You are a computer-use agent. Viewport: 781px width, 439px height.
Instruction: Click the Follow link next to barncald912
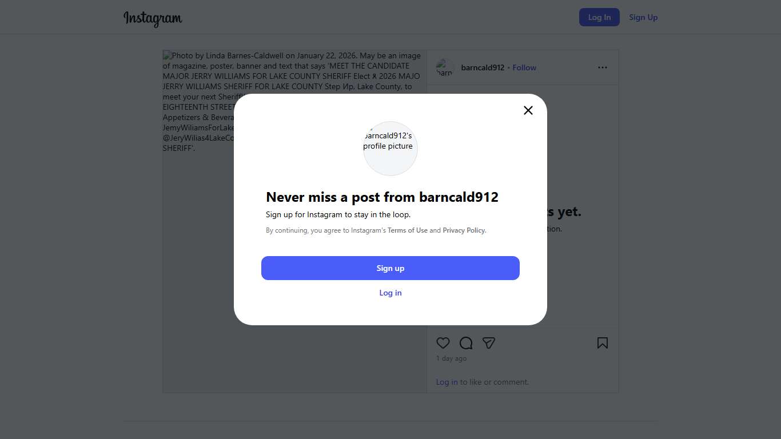tap(524, 67)
